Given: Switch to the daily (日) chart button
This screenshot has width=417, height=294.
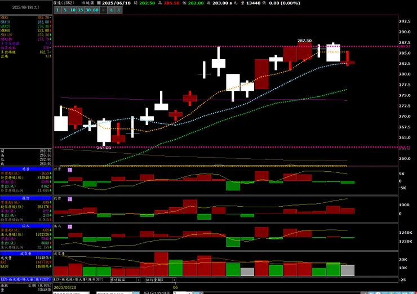Looking at the screenshot, I should point(104,10).
